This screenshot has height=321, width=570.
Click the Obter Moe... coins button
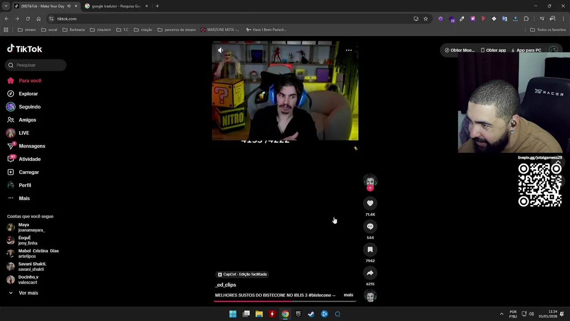pyautogui.click(x=460, y=50)
